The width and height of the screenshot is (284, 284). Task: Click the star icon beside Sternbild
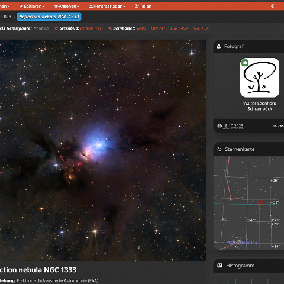click(56, 28)
